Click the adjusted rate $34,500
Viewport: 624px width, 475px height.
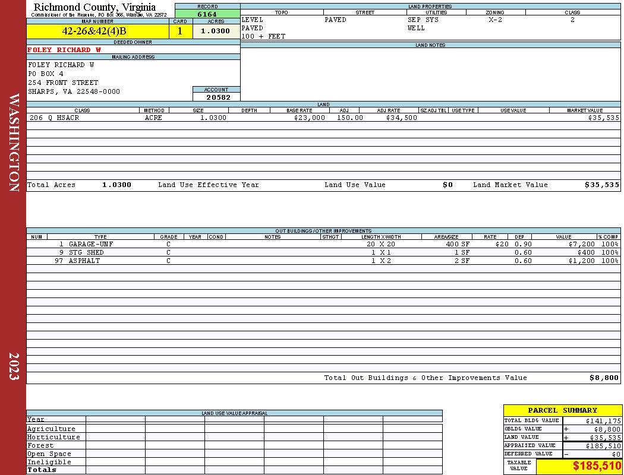point(402,118)
